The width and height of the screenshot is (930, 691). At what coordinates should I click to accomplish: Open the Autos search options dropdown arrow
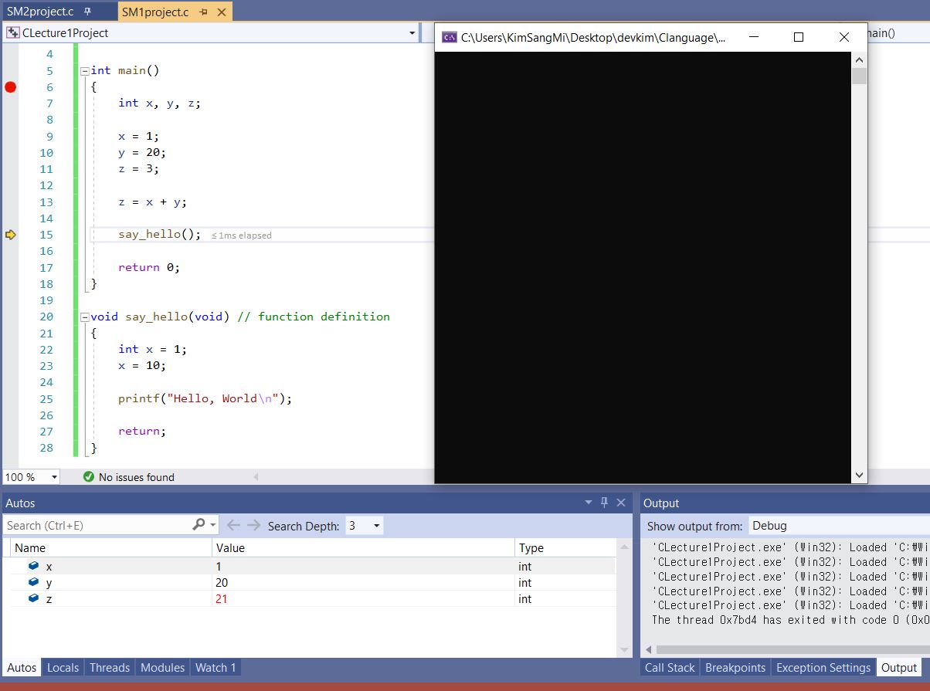coord(213,525)
